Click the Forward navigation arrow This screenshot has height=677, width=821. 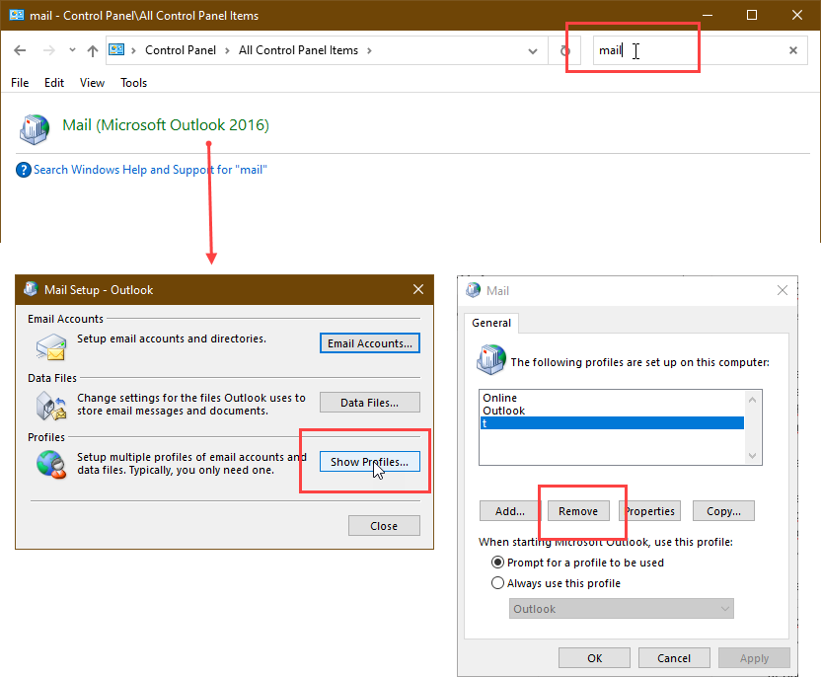48,50
